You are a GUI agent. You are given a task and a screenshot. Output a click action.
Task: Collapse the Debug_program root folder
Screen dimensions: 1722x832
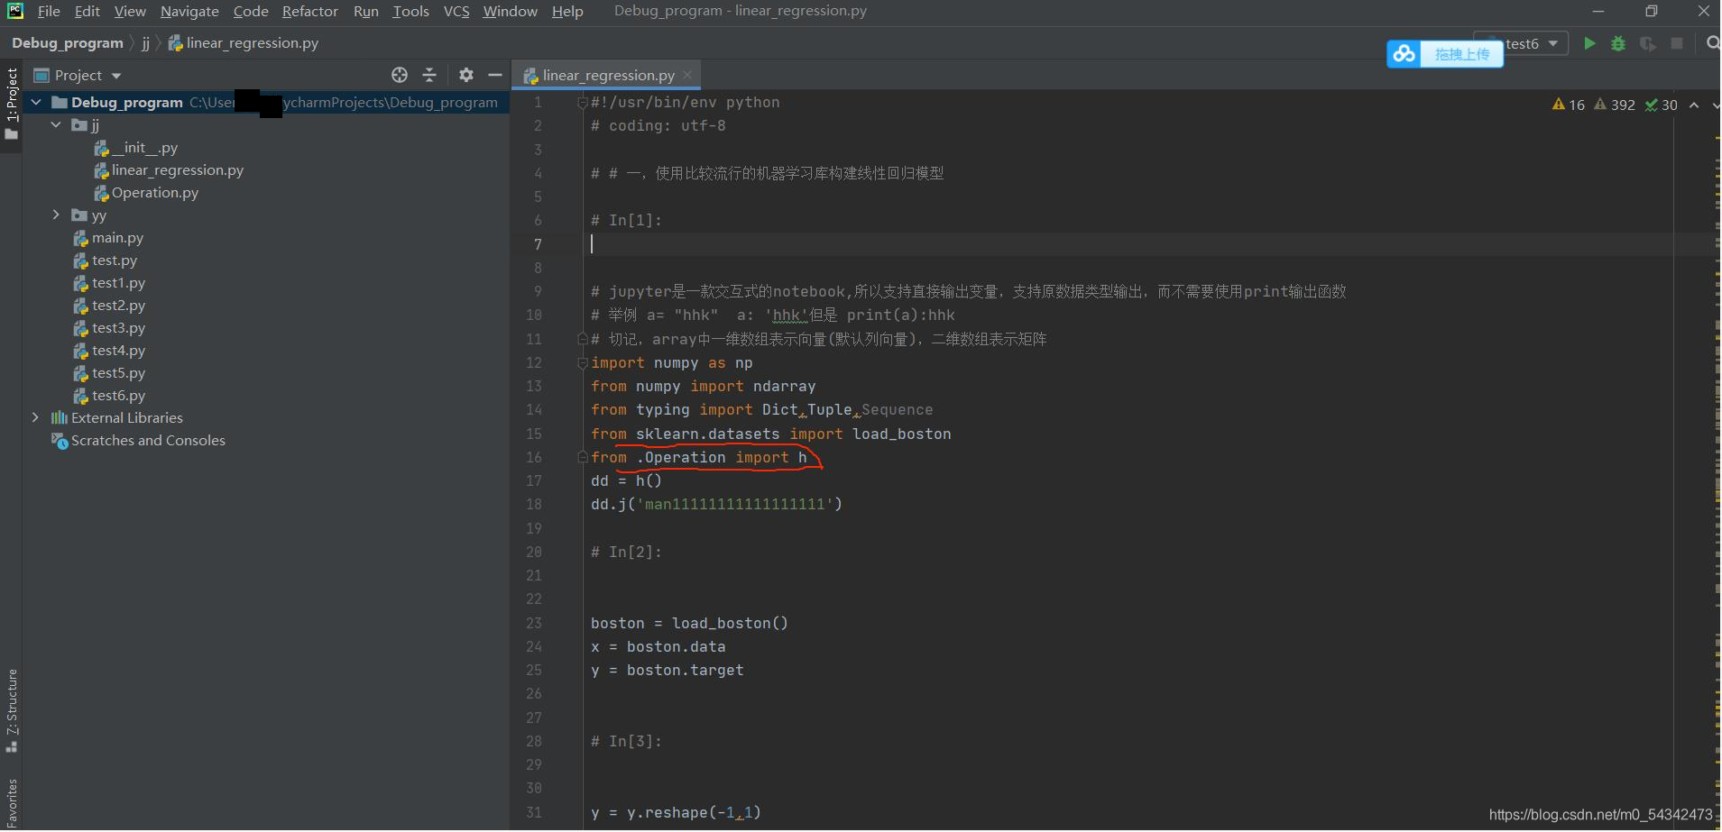pos(36,102)
